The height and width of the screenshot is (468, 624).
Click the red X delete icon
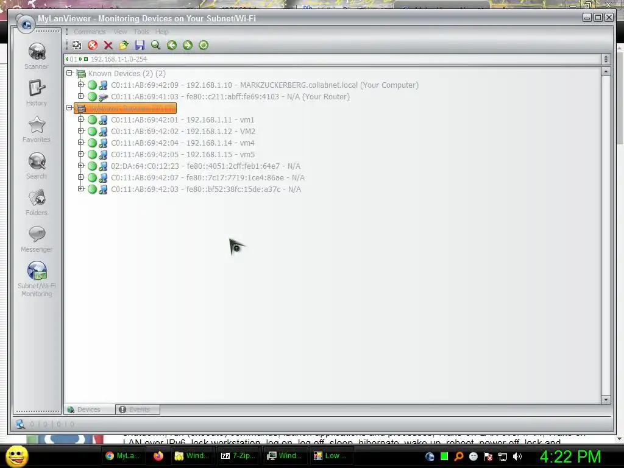[x=108, y=45]
